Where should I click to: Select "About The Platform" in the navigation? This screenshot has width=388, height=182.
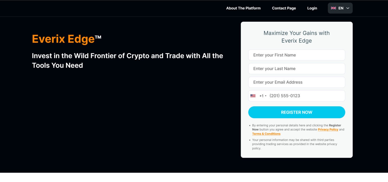pos(243,8)
